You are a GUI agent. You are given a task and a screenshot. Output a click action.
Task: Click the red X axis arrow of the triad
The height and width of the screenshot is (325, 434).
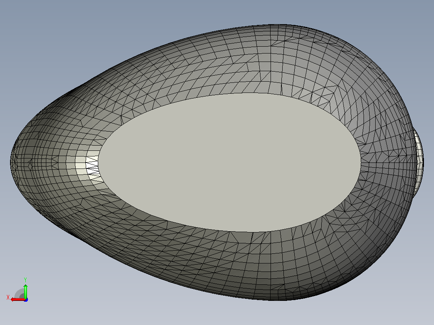18,300
